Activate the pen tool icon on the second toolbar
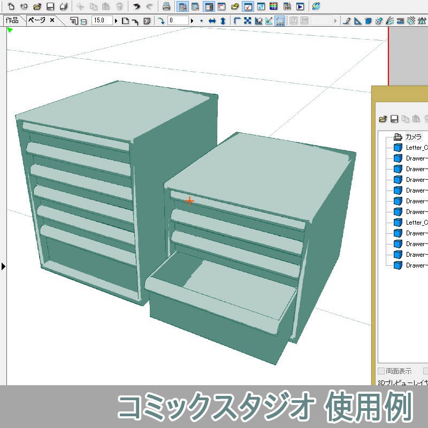This screenshot has height=428, width=428. click(x=347, y=21)
